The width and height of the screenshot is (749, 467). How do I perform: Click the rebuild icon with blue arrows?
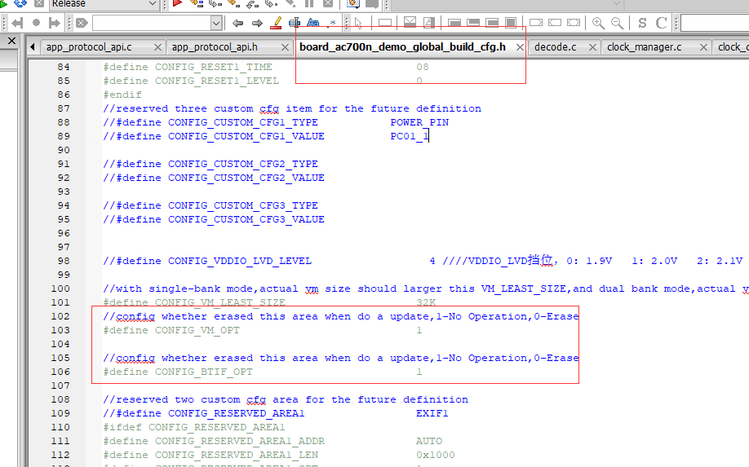click(20, 3)
